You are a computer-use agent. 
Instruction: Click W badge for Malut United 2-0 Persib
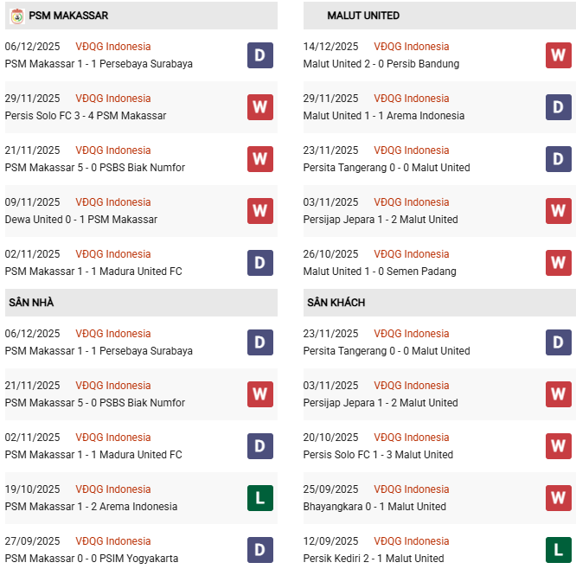pyautogui.click(x=559, y=55)
